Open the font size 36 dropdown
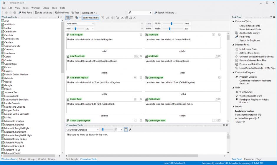The width and height of the screenshot is (277, 165). click(x=90, y=29)
